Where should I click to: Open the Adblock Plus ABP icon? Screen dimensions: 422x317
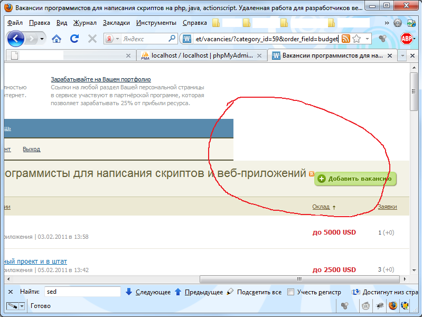point(406,39)
